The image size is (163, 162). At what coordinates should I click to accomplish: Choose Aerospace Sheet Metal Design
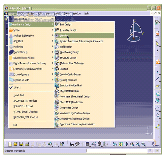click(84, 97)
